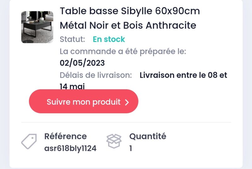
Task: Click the En stock status label
Action: (109, 39)
